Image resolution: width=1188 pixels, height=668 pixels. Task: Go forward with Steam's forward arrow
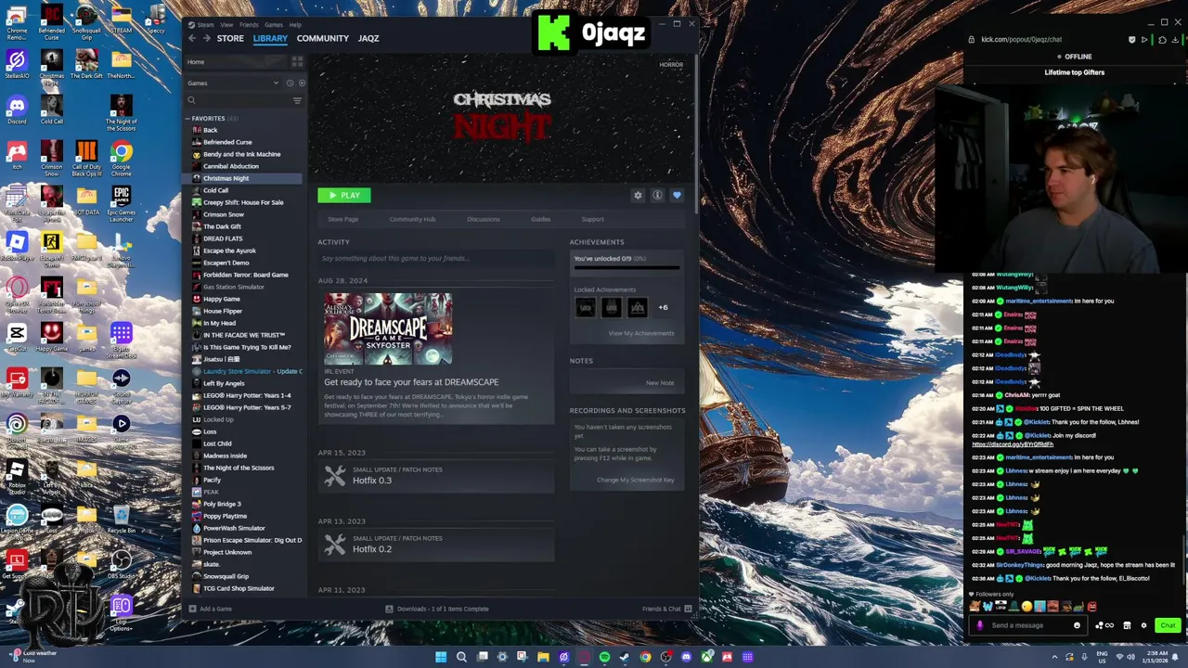pos(205,38)
